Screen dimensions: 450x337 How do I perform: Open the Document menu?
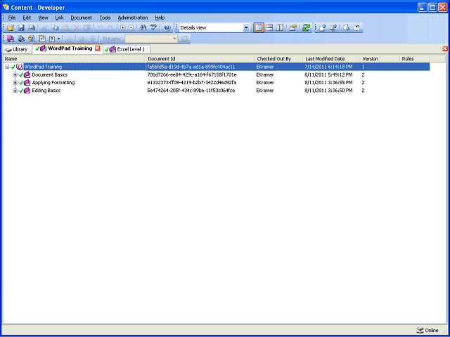(82, 18)
